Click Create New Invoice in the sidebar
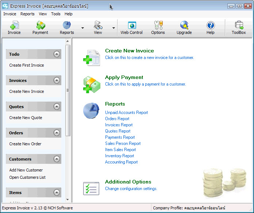The image size is (254, 213). pos(27,91)
